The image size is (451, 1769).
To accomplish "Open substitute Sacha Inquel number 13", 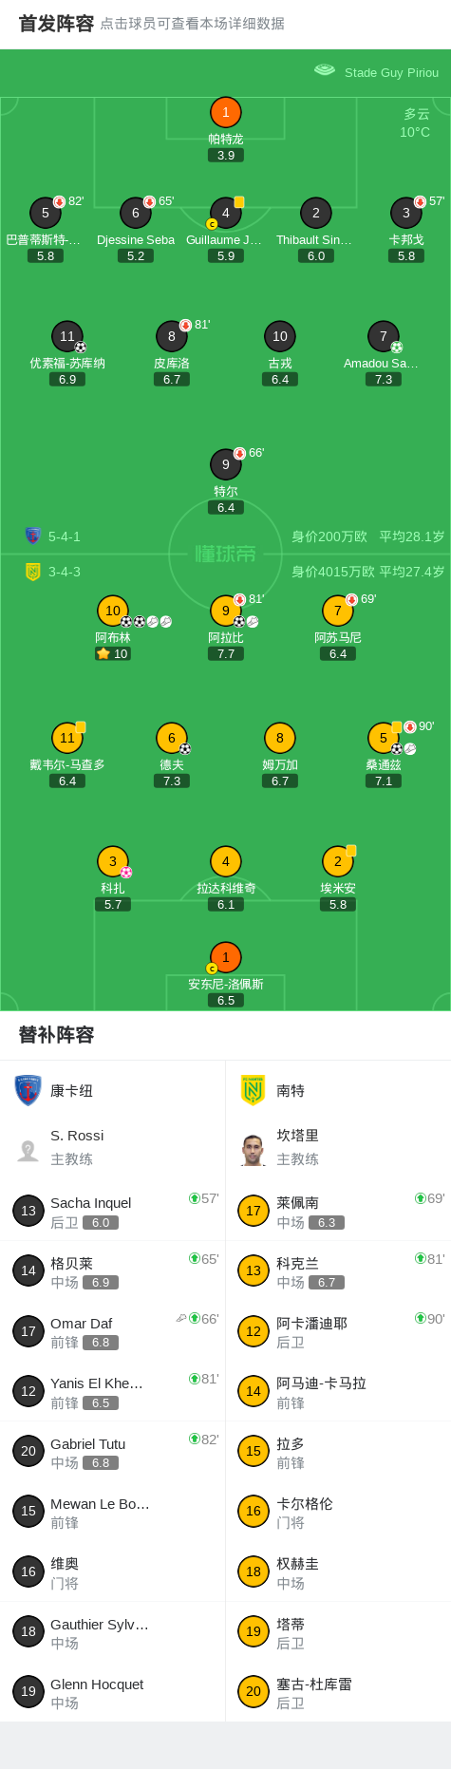I will point(112,1211).
